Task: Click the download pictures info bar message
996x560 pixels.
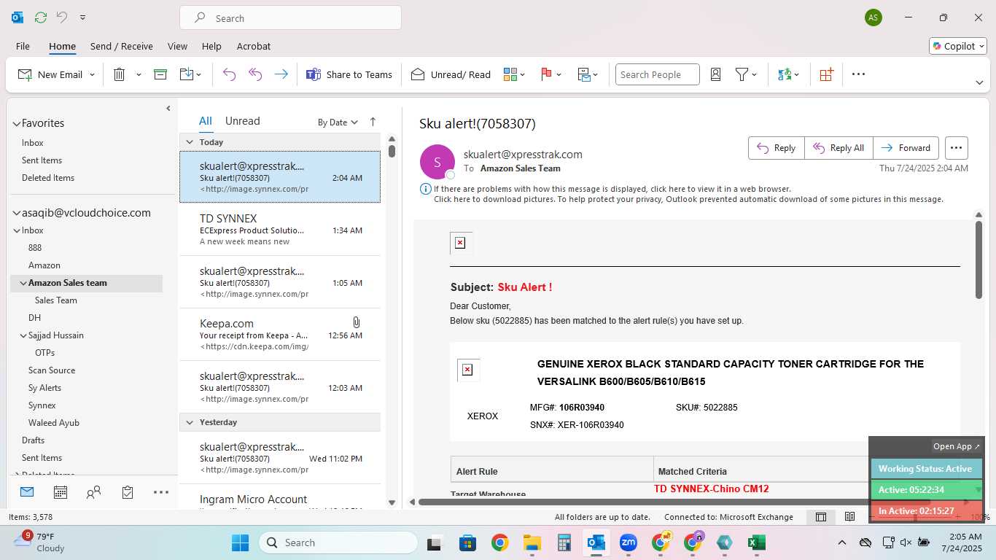Action: point(688,199)
